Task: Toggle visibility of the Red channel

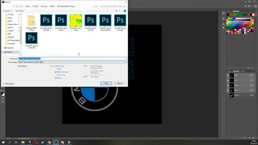Action: pyautogui.click(x=228, y=81)
